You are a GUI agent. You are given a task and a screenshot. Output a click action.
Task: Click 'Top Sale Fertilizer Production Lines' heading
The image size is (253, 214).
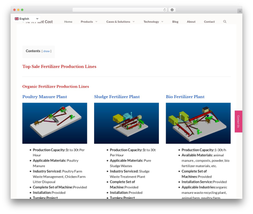pos(59,67)
